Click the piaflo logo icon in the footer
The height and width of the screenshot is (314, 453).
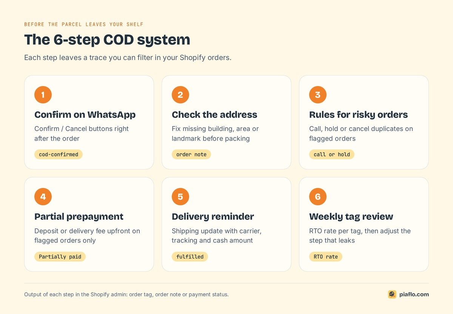point(392,294)
